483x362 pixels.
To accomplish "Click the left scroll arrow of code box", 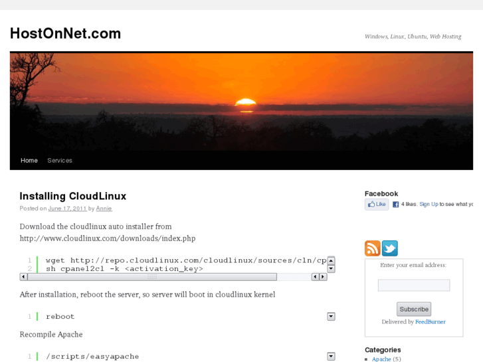I will [24, 277].
